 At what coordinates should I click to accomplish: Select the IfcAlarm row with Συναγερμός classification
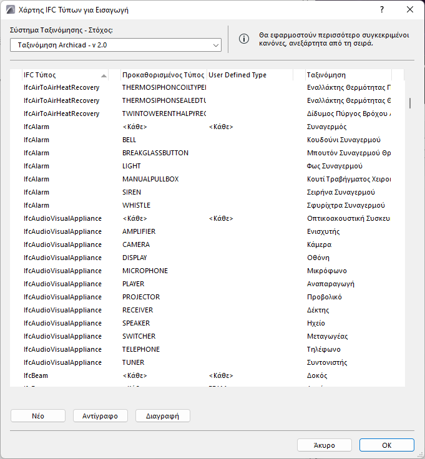click(207, 127)
